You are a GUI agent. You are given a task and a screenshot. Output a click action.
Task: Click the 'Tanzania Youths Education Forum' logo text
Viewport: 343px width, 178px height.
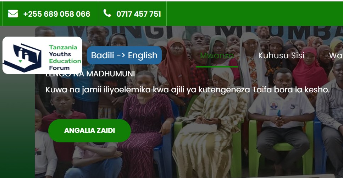pyautogui.click(x=65, y=58)
